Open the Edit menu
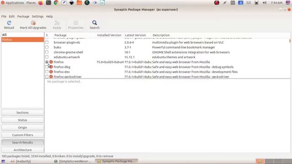This screenshot has height=164, width=292. pyautogui.click(x=11, y=16)
